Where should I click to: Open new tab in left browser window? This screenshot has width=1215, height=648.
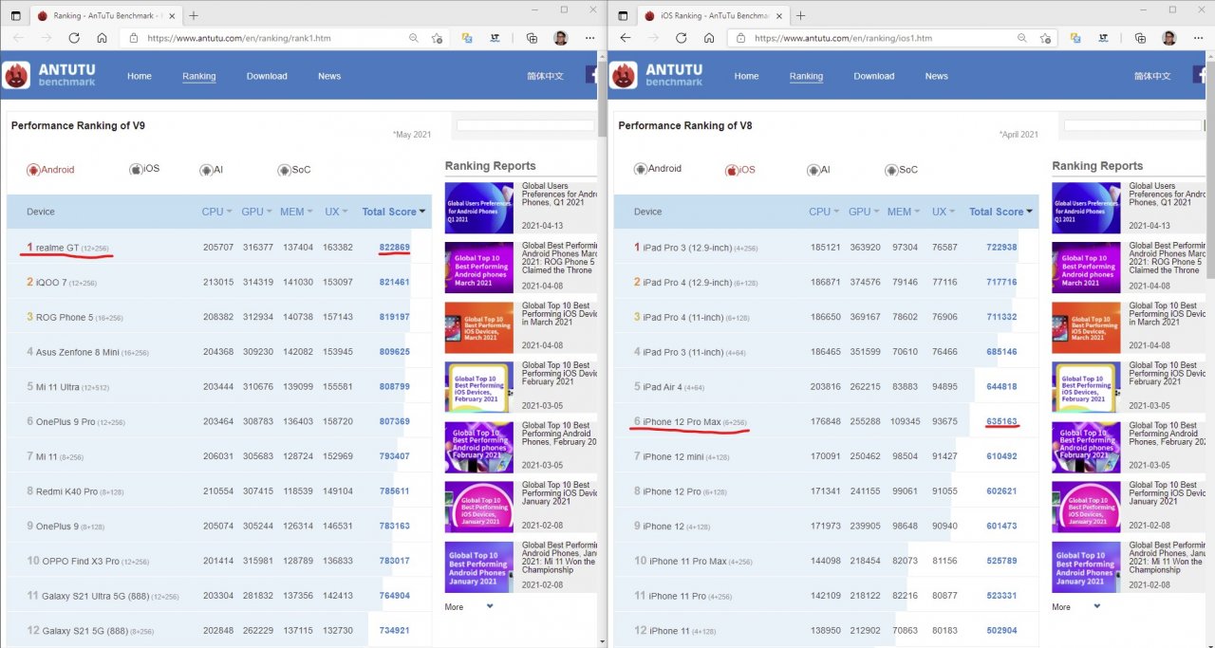point(194,15)
